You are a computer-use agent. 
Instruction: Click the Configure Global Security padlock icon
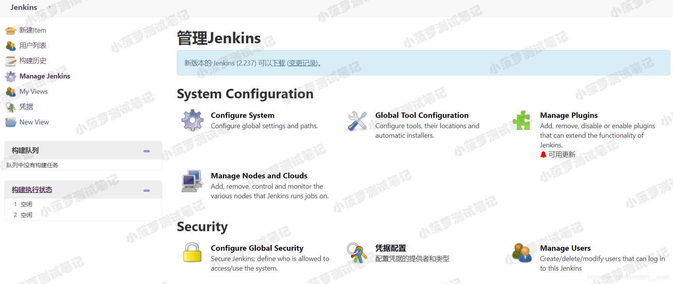192,252
